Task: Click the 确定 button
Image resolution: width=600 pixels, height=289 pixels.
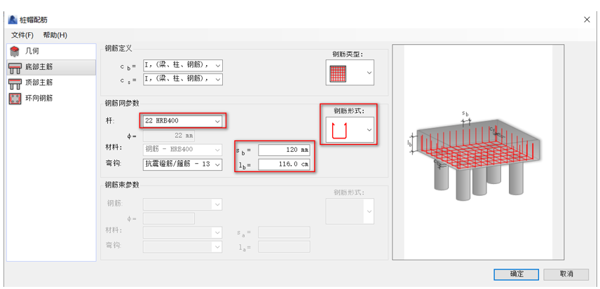Action: click(x=516, y=274)
